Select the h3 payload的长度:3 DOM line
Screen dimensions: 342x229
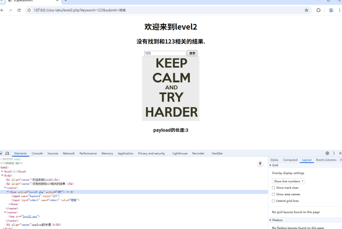pos(33,225)
